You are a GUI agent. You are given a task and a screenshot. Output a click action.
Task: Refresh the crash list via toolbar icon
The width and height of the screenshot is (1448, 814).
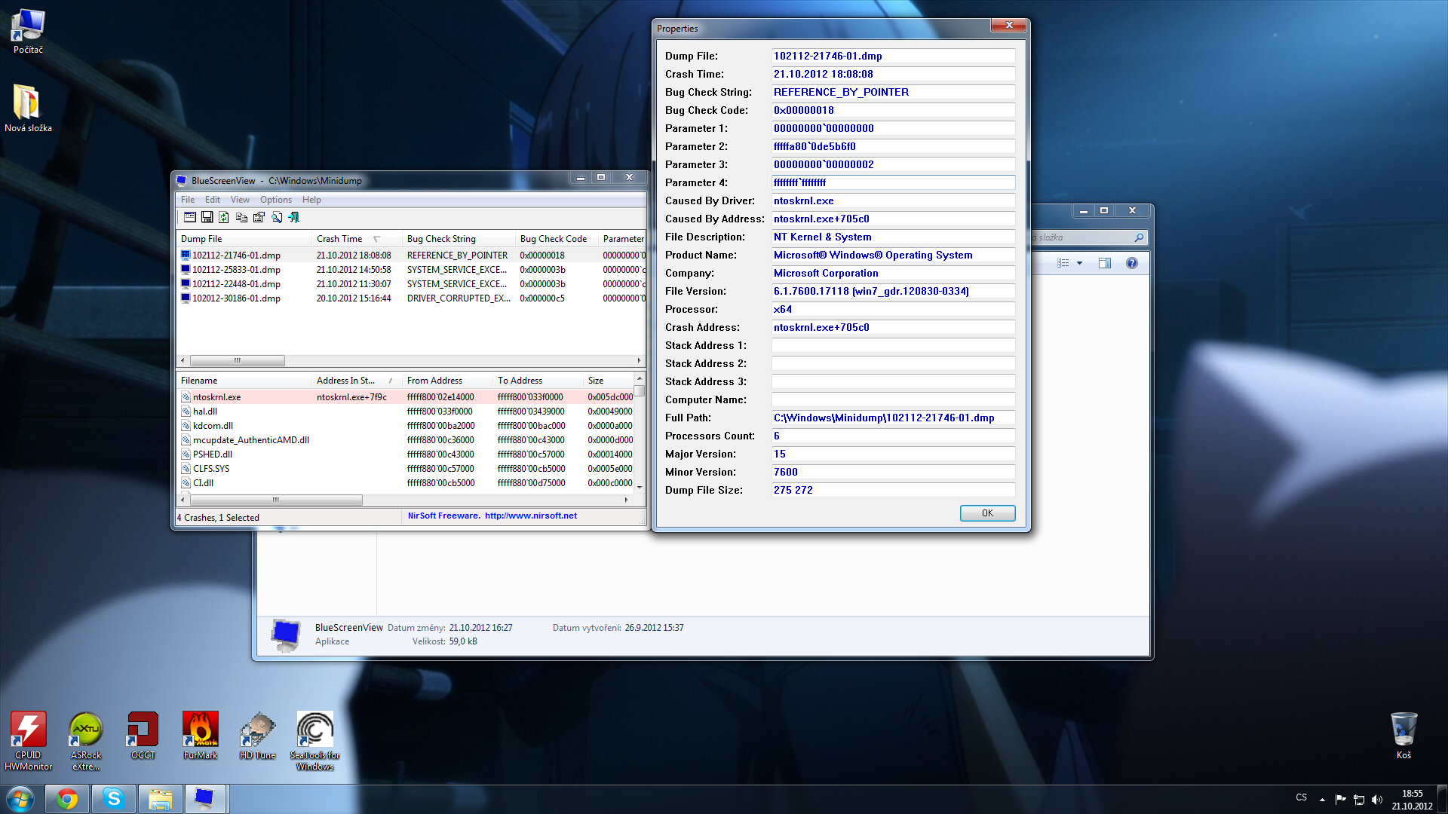[x=224, y=217]
